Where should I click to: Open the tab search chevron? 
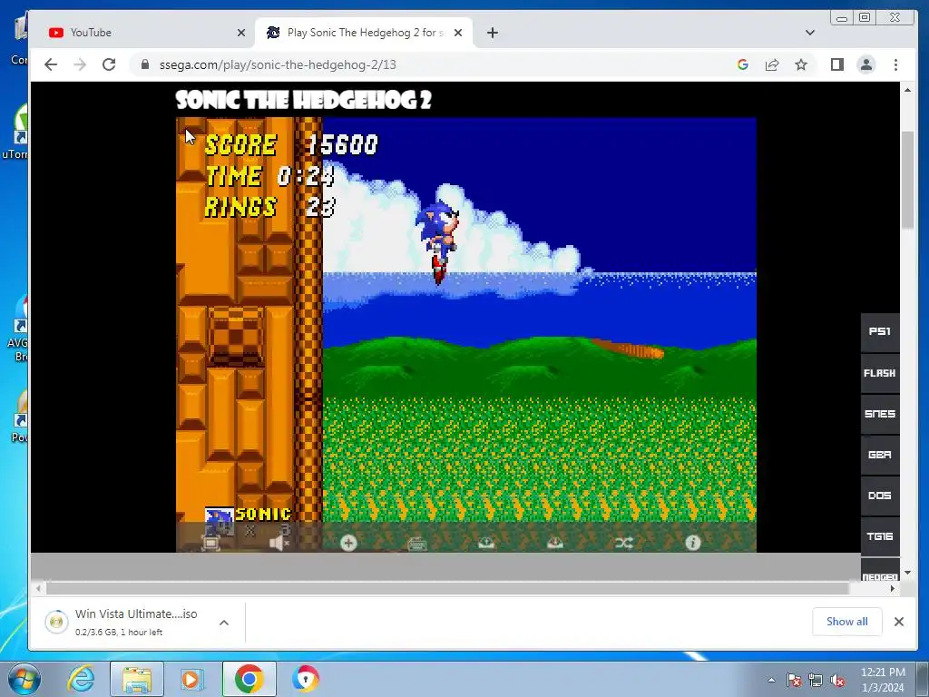810,33
